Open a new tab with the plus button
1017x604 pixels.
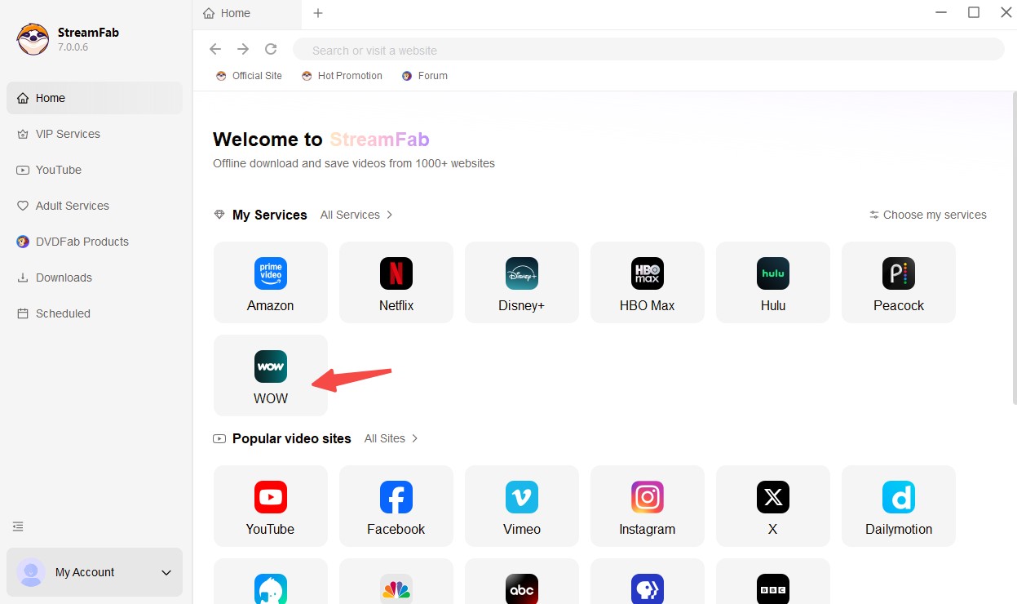[318, 13]
